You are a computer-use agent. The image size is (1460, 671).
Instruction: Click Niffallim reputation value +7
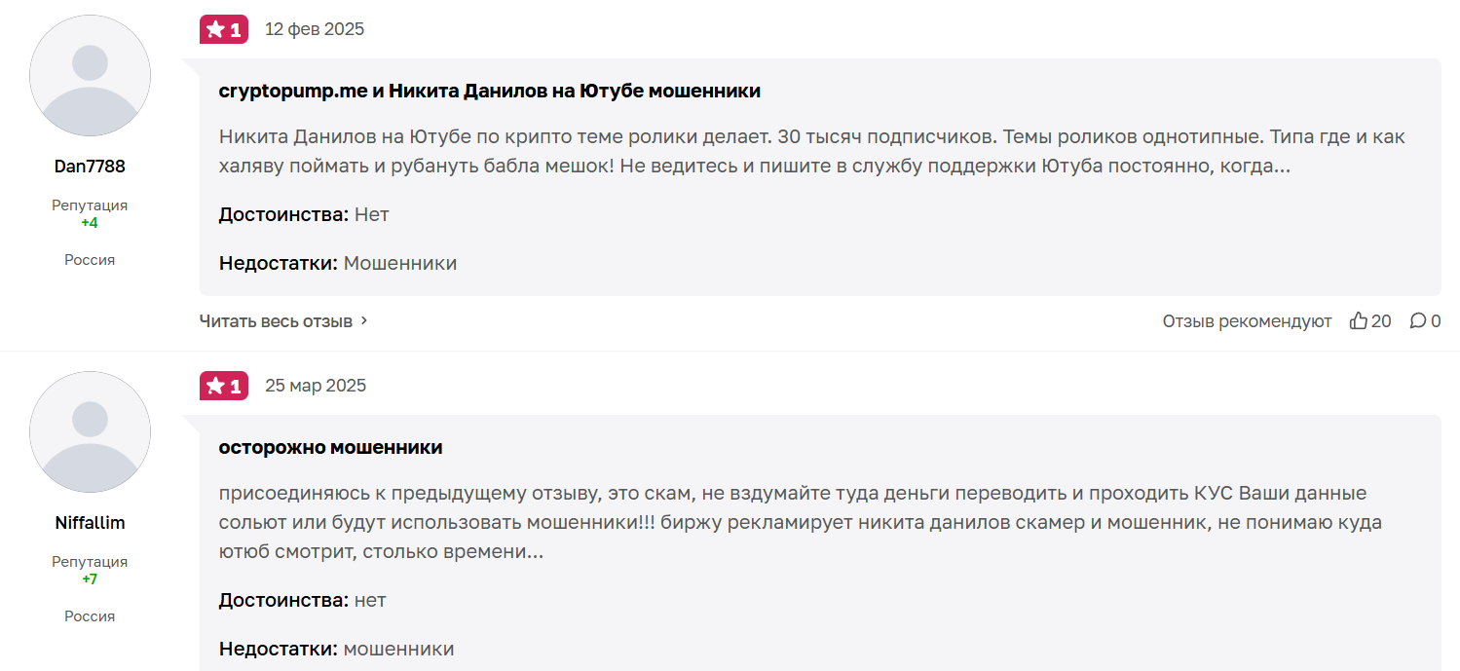pyautogui.click(x=90, y=579)
